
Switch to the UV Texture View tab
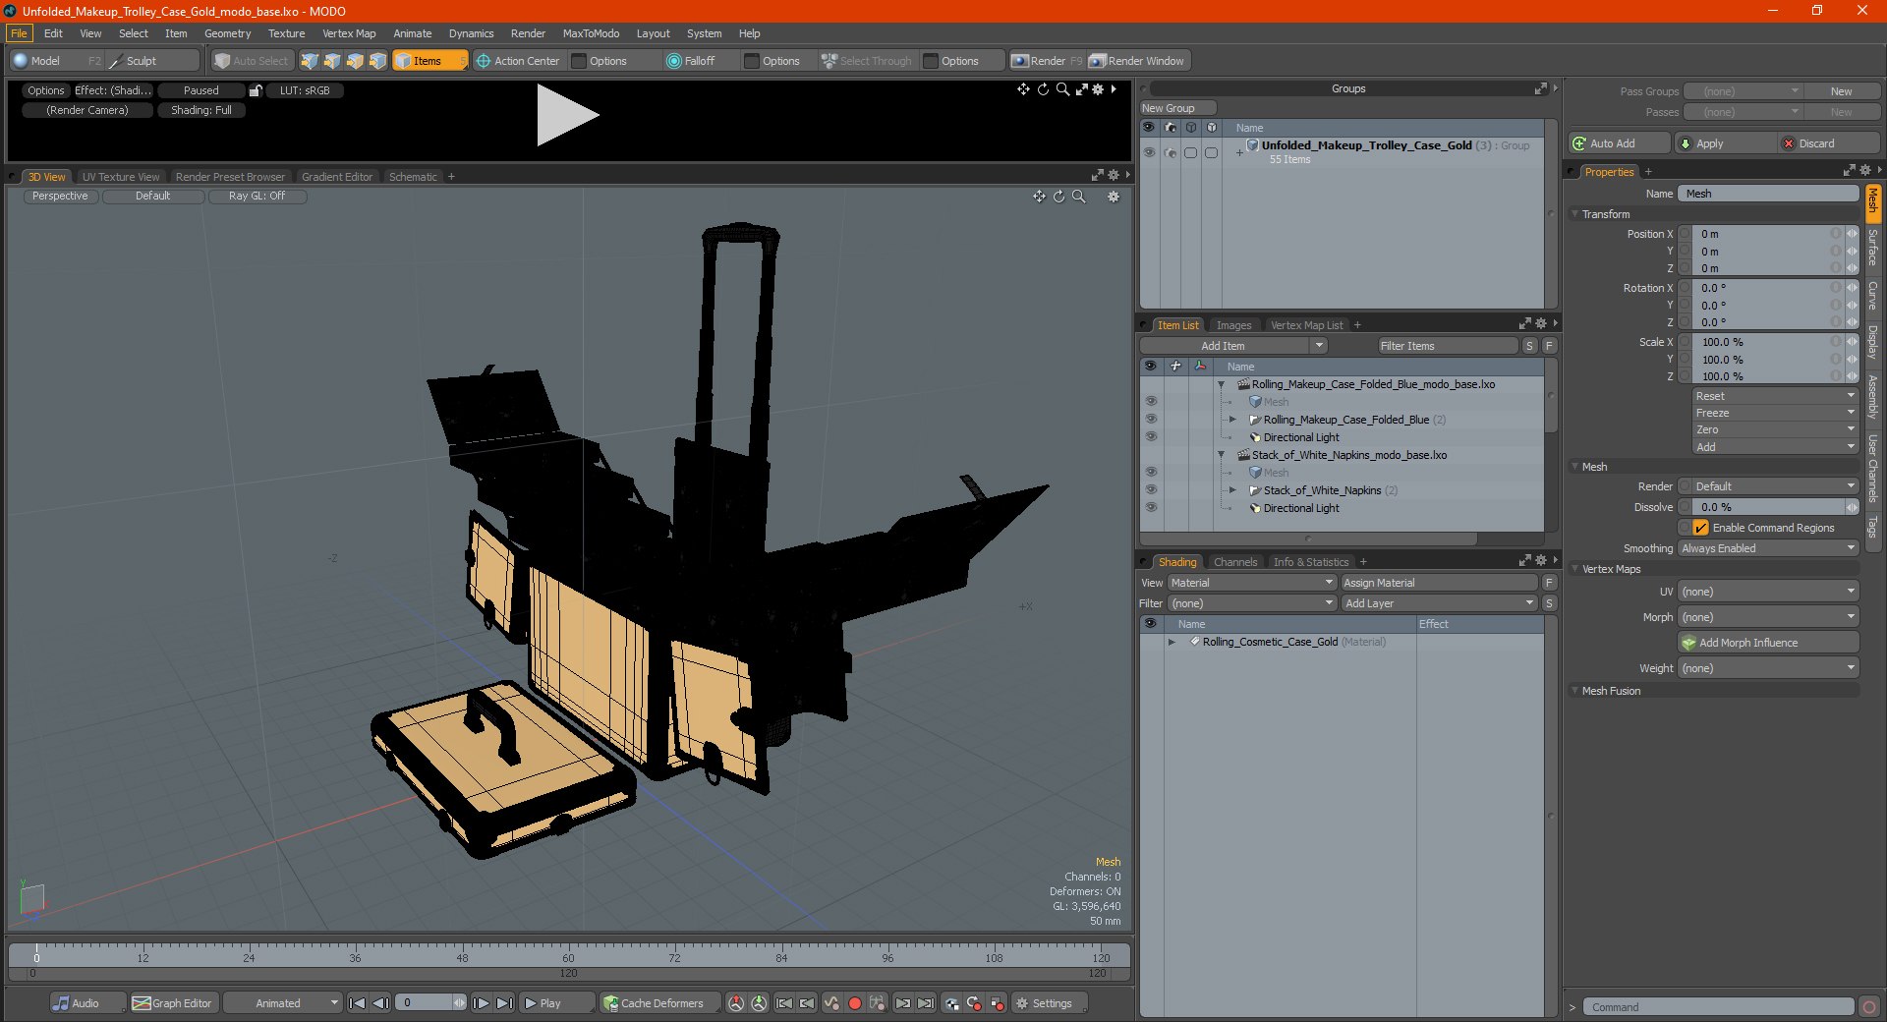click(x=121, y=177)
